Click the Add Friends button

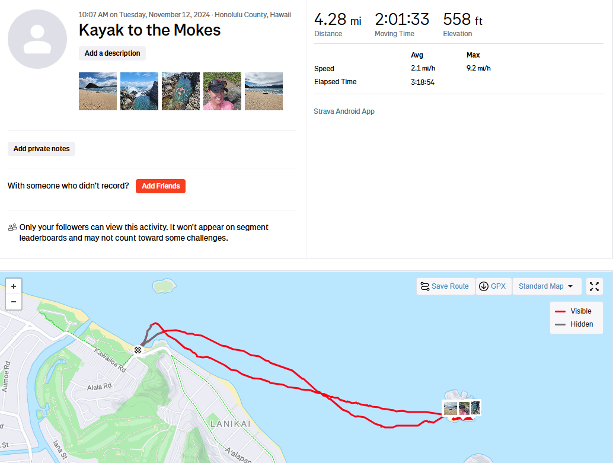click(x=161, y=186)
